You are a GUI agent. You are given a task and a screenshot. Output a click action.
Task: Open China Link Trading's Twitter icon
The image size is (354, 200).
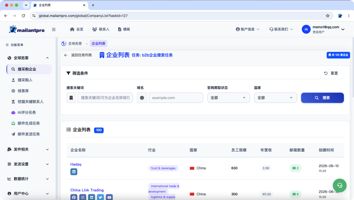click(100, 197)
